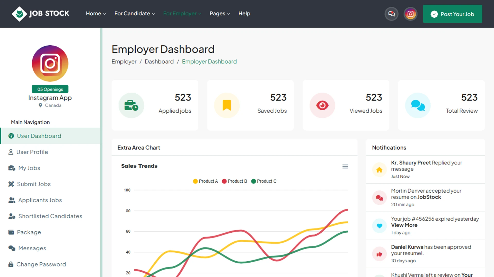Click the Sales Trends chart title
This screenshot has width=494, height=277.
click(139, 166)
